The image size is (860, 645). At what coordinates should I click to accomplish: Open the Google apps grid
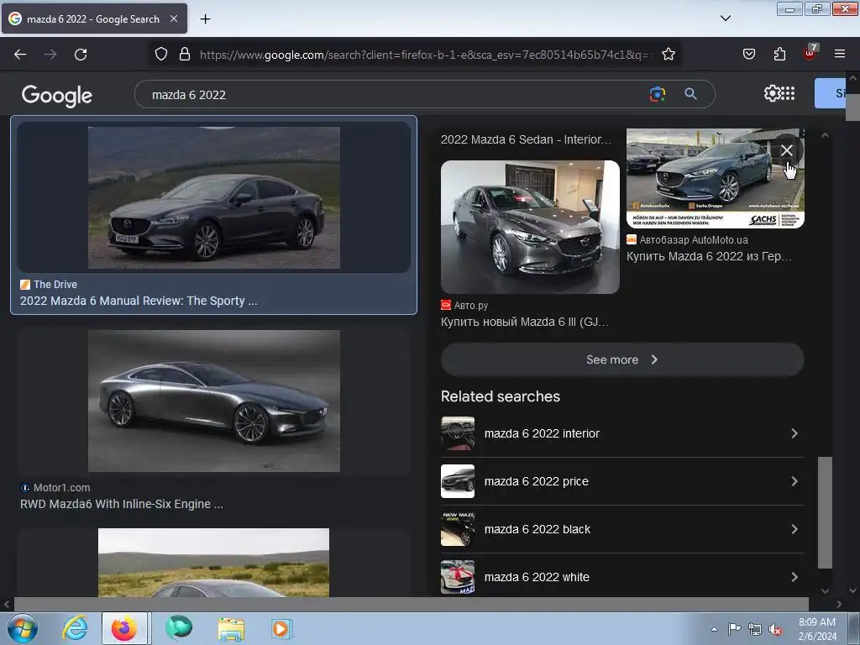click(x=788, y=93)
